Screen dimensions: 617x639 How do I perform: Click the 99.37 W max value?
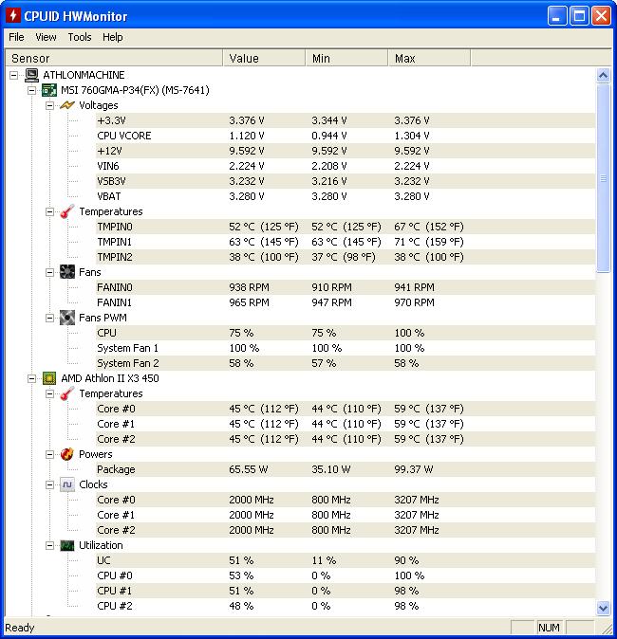[413, 469]
